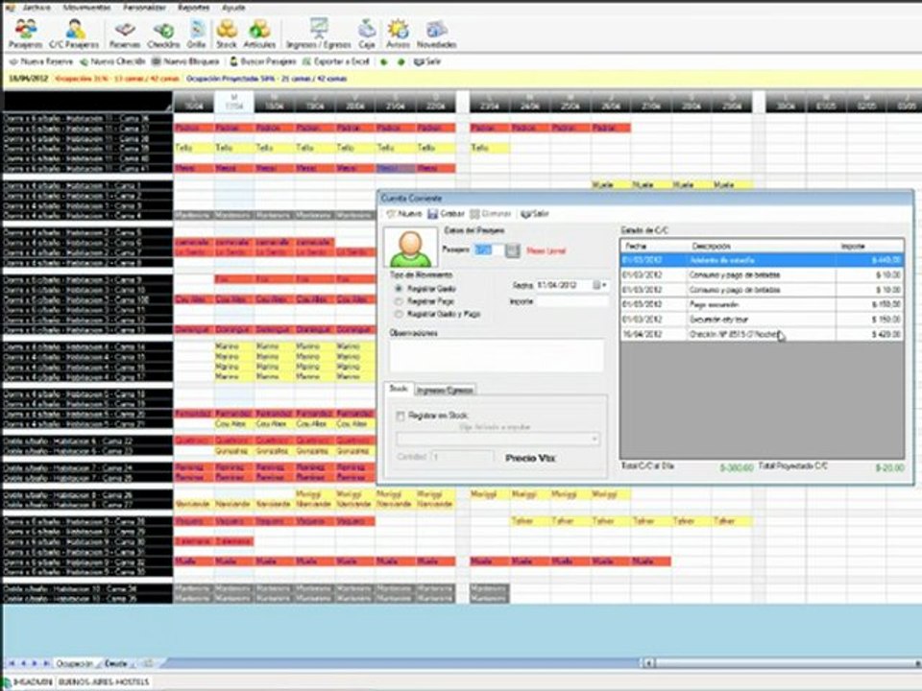The height and width of the screenshot is (691, 922).
Task: Open the CheckIns icon
Action: pos(163,34)
